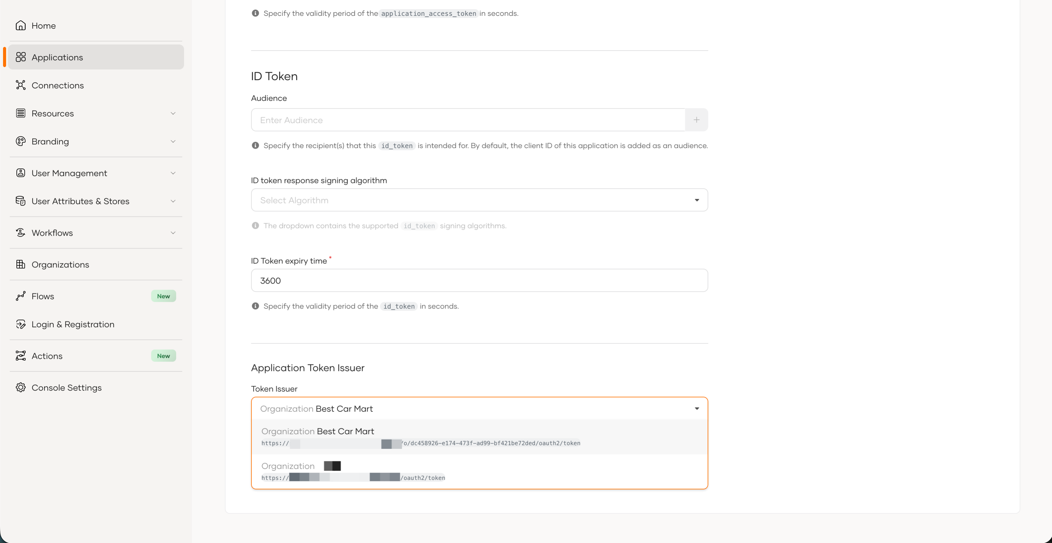Expand the Branding section chevron
This screenshot has height=543, width=1052.
click(173, 141)
